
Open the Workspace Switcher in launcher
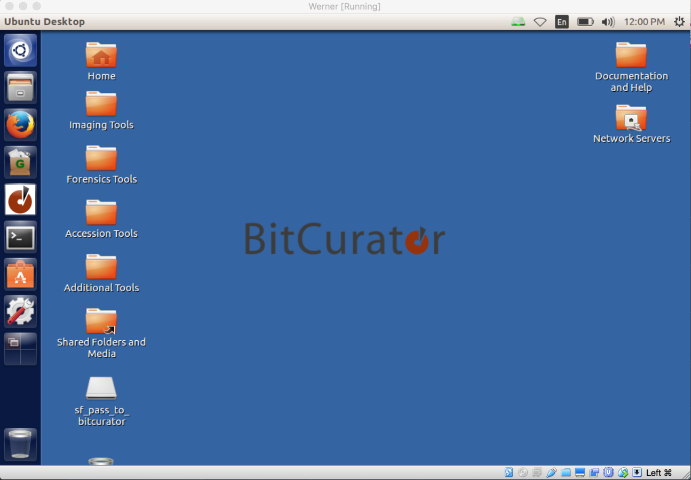click(20, 349)
